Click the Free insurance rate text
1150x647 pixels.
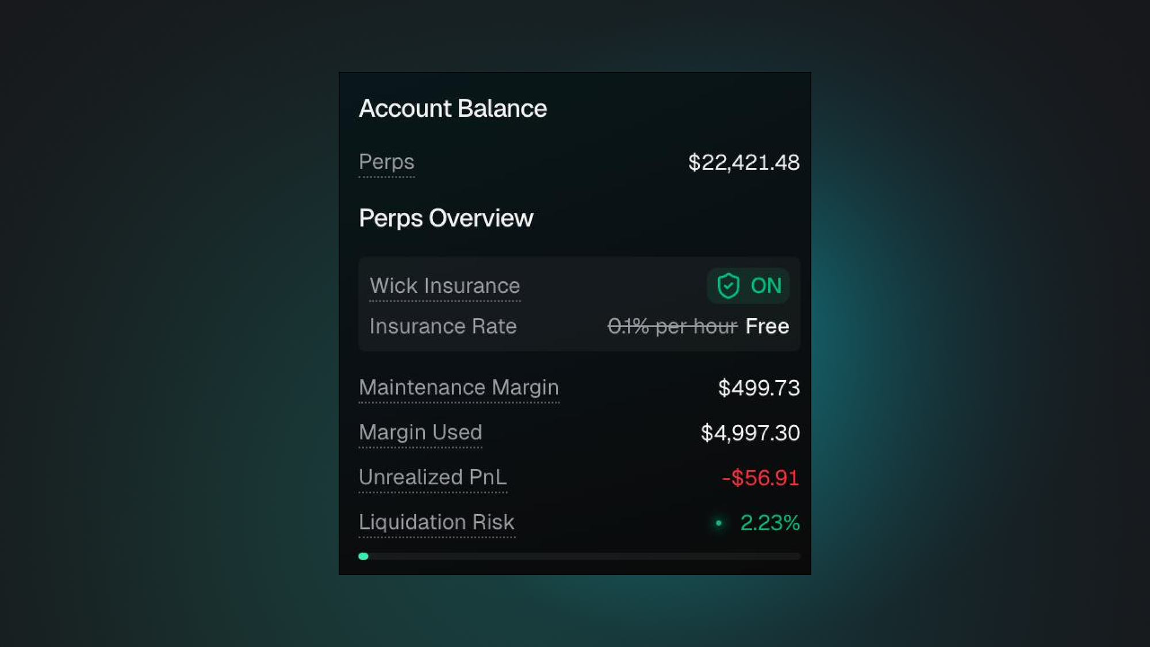coord(767,326)
